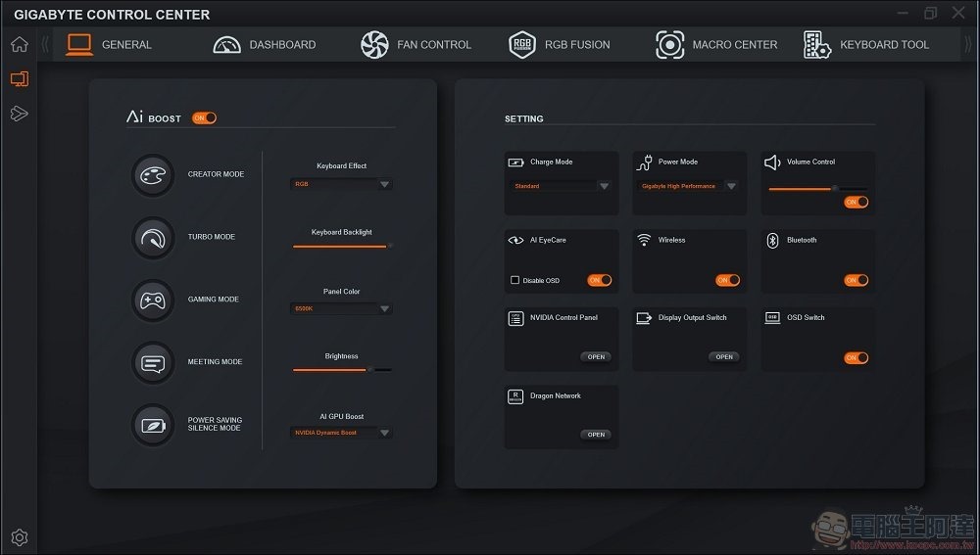980x555 pixels.
Task: Click the Keyboard Tool icon
Action: pos(817,44)
